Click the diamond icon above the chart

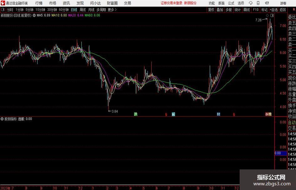267,15
